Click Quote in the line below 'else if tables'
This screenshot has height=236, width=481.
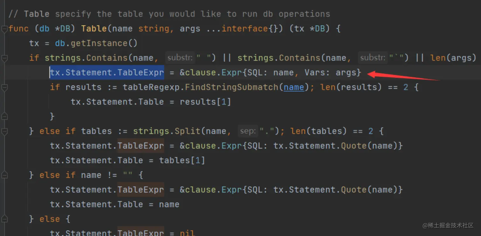[x=354, y=146]
